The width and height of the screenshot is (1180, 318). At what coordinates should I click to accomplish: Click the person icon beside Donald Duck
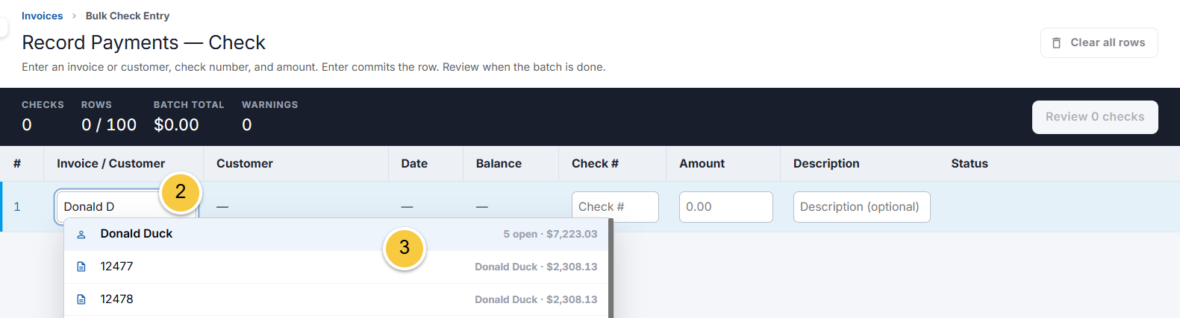point(81,234)
